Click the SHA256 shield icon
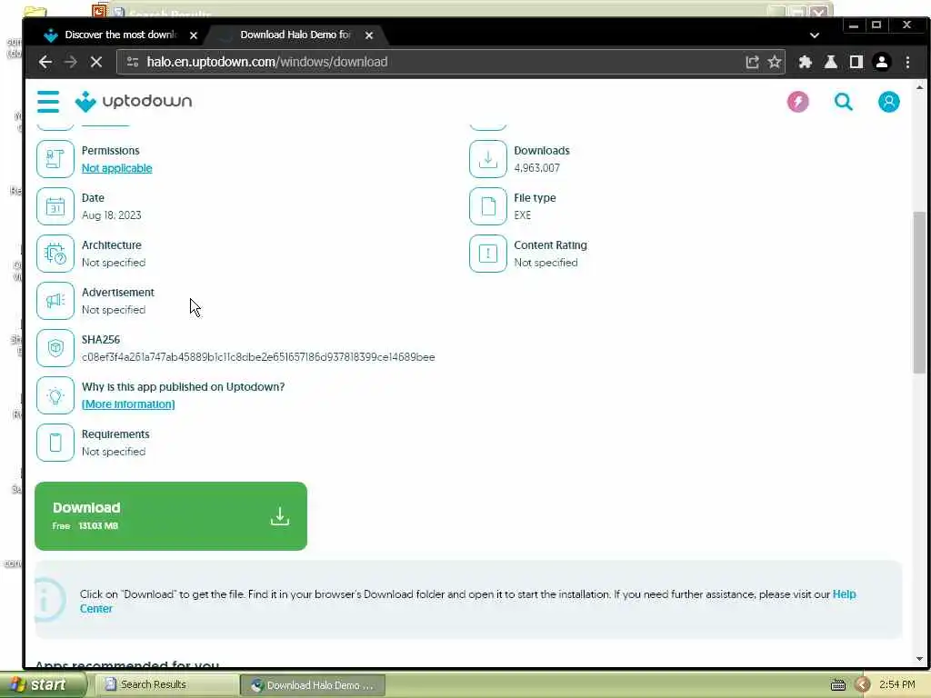This screenshot has height=698, width=931. [x=55, y=348]
